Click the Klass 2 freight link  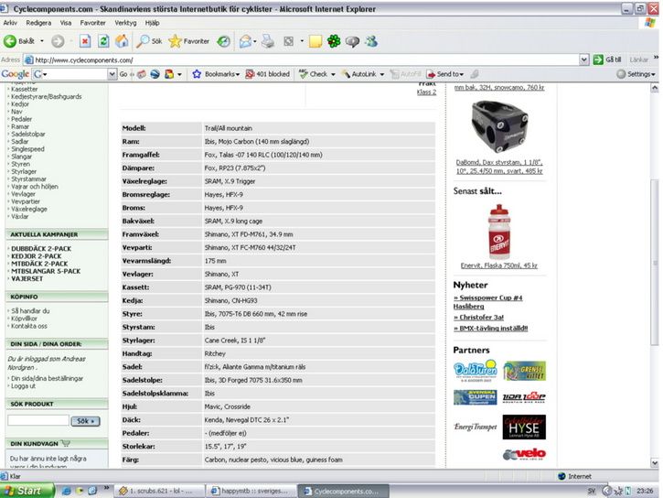click(426, 92)
